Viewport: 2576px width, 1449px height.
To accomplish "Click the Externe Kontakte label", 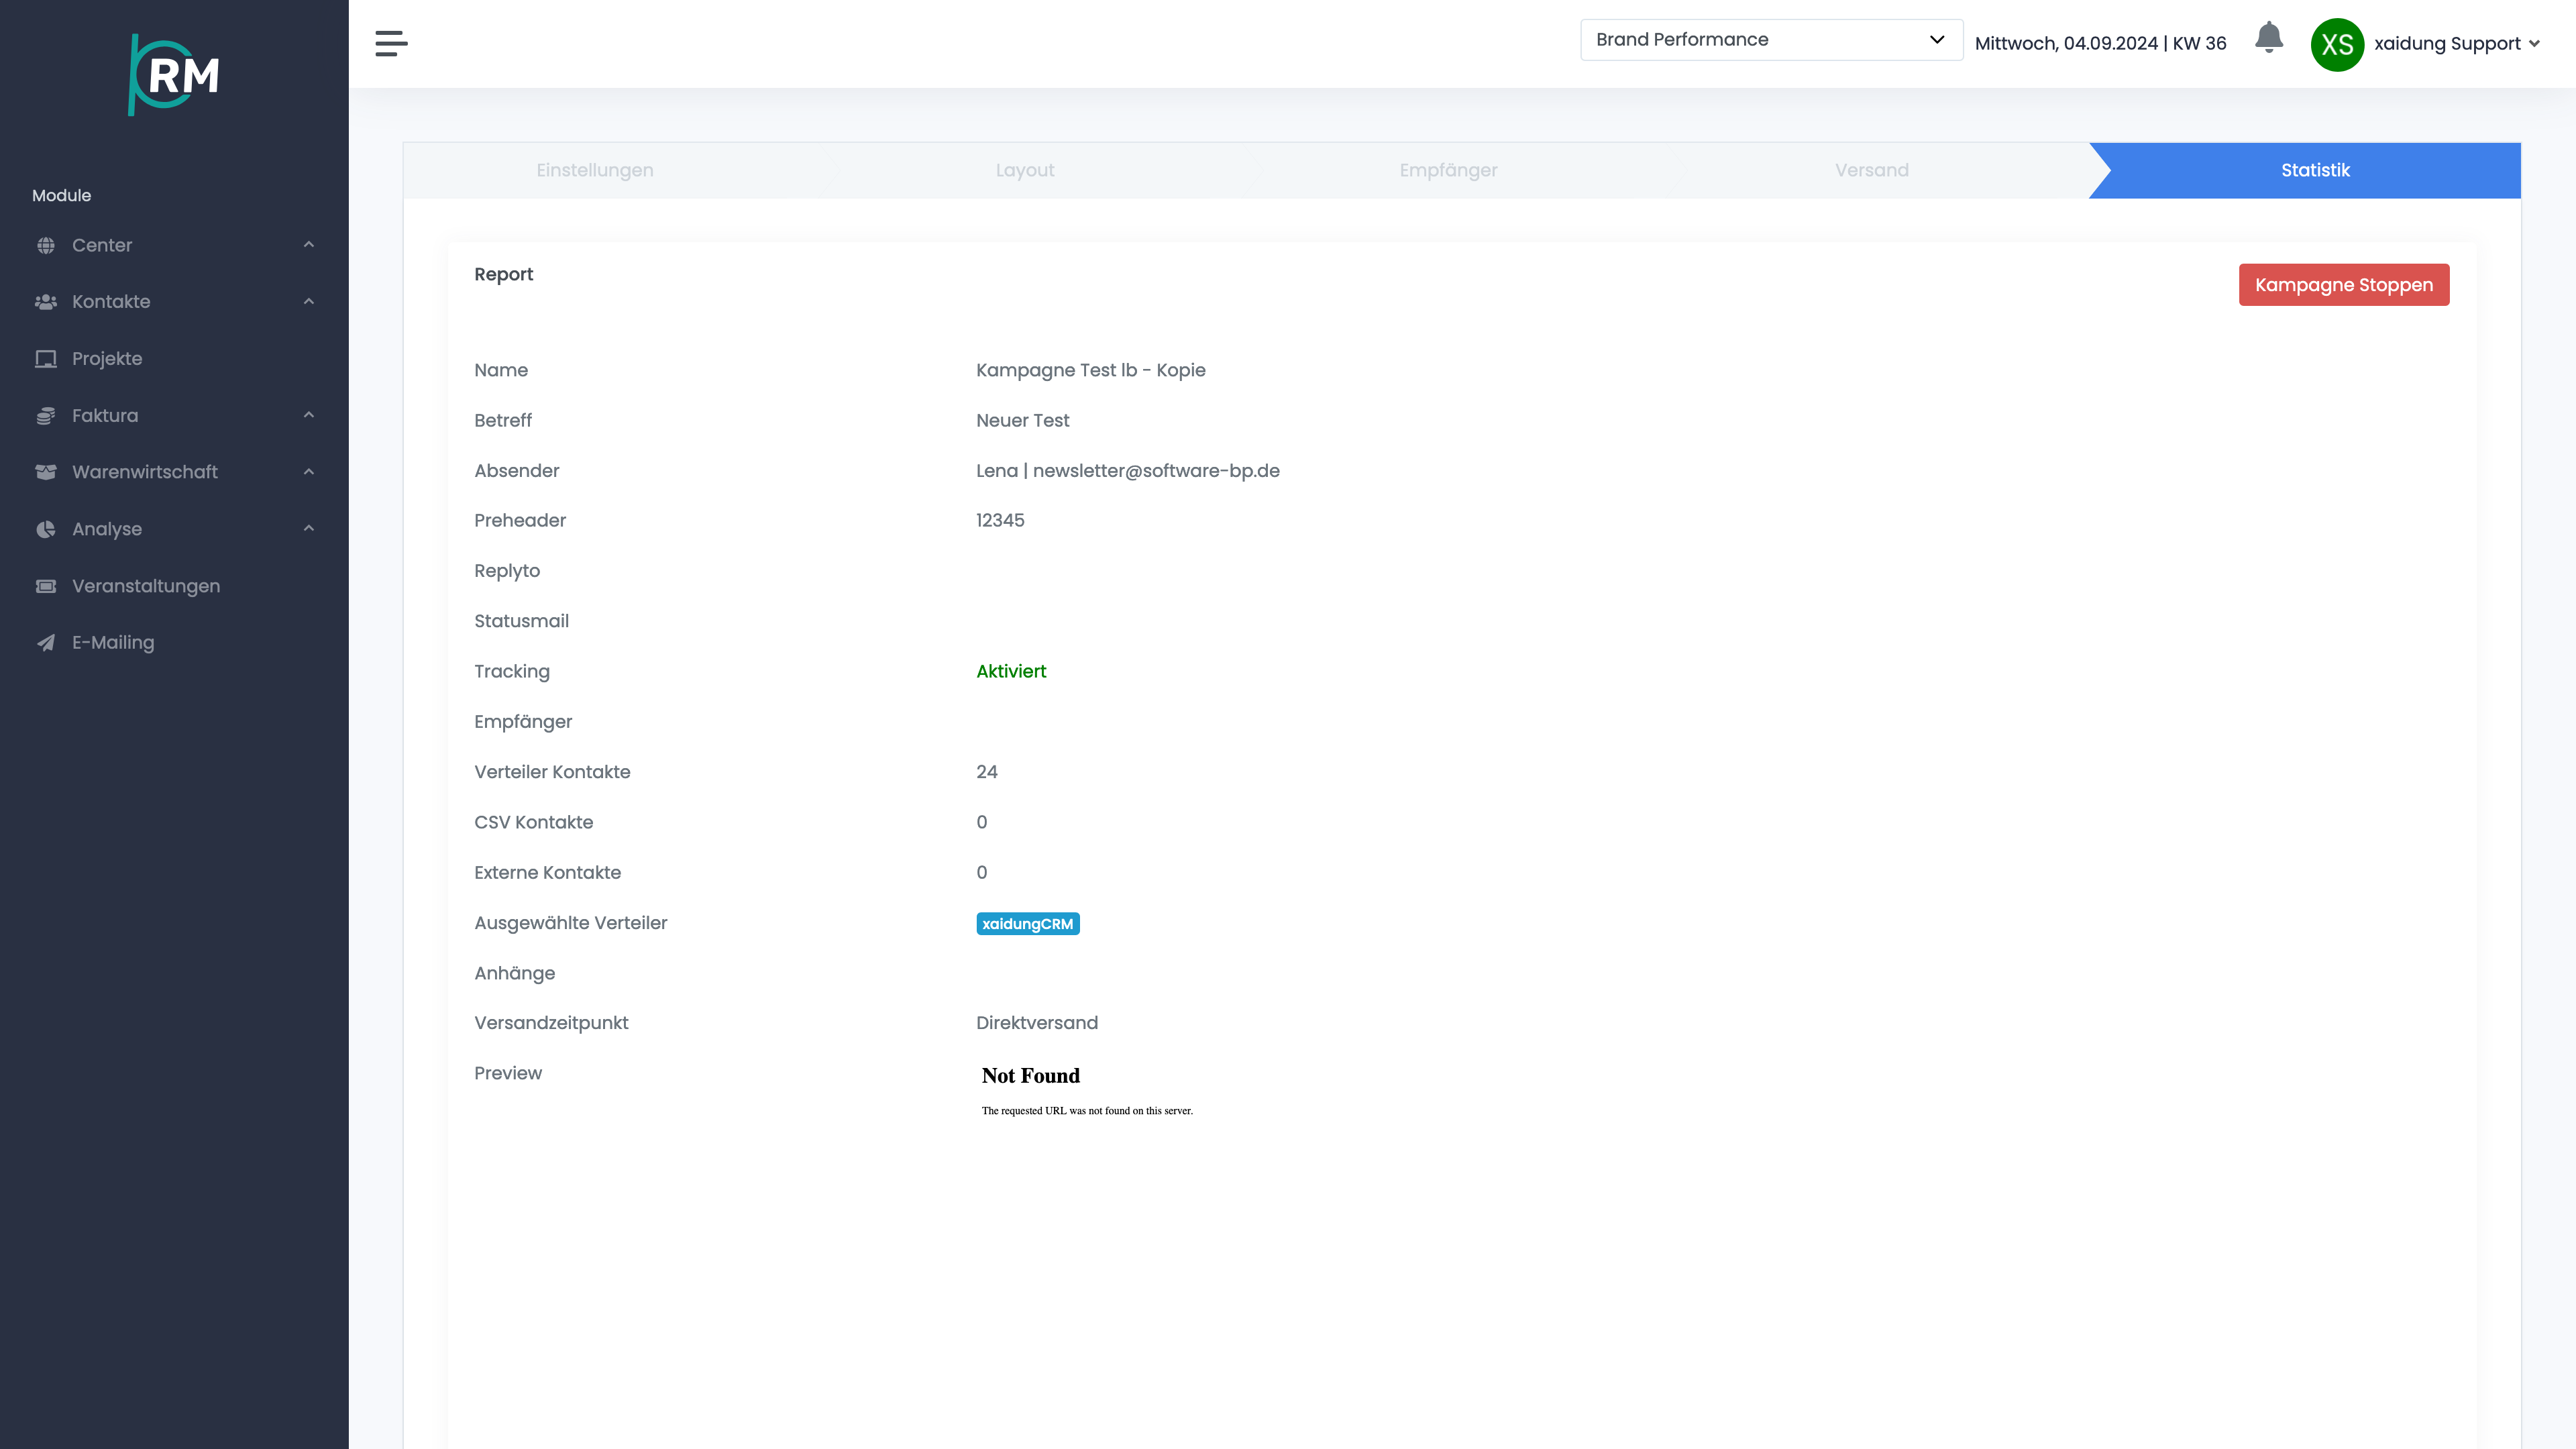I will click(547, 873).
